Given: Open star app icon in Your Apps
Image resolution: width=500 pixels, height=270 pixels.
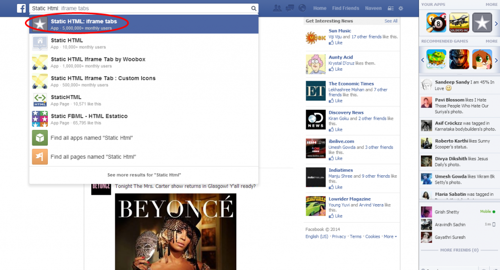Looking at the screenshot, I should pos(482,22).
